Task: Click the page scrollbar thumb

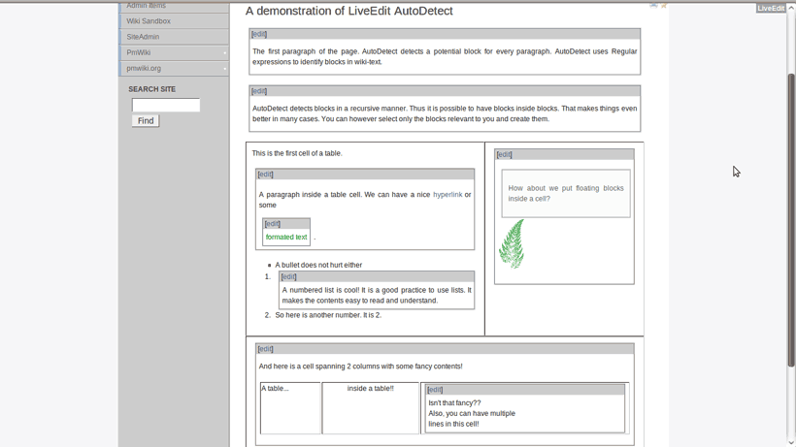Action: [x=791, y=220]
